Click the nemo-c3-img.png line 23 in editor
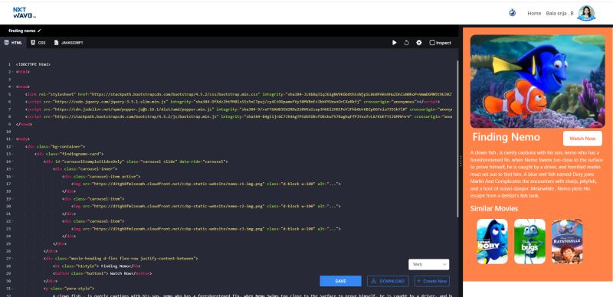Viewport: 613px width, 297px height. [206, 229]
